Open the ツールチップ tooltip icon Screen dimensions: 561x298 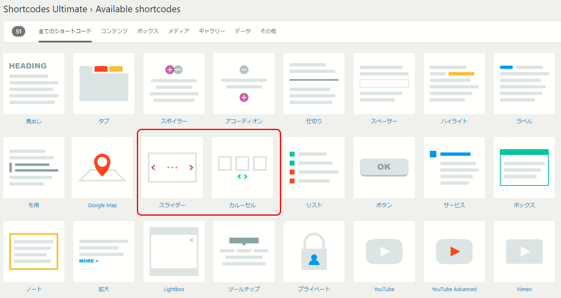tap(244, 252)
